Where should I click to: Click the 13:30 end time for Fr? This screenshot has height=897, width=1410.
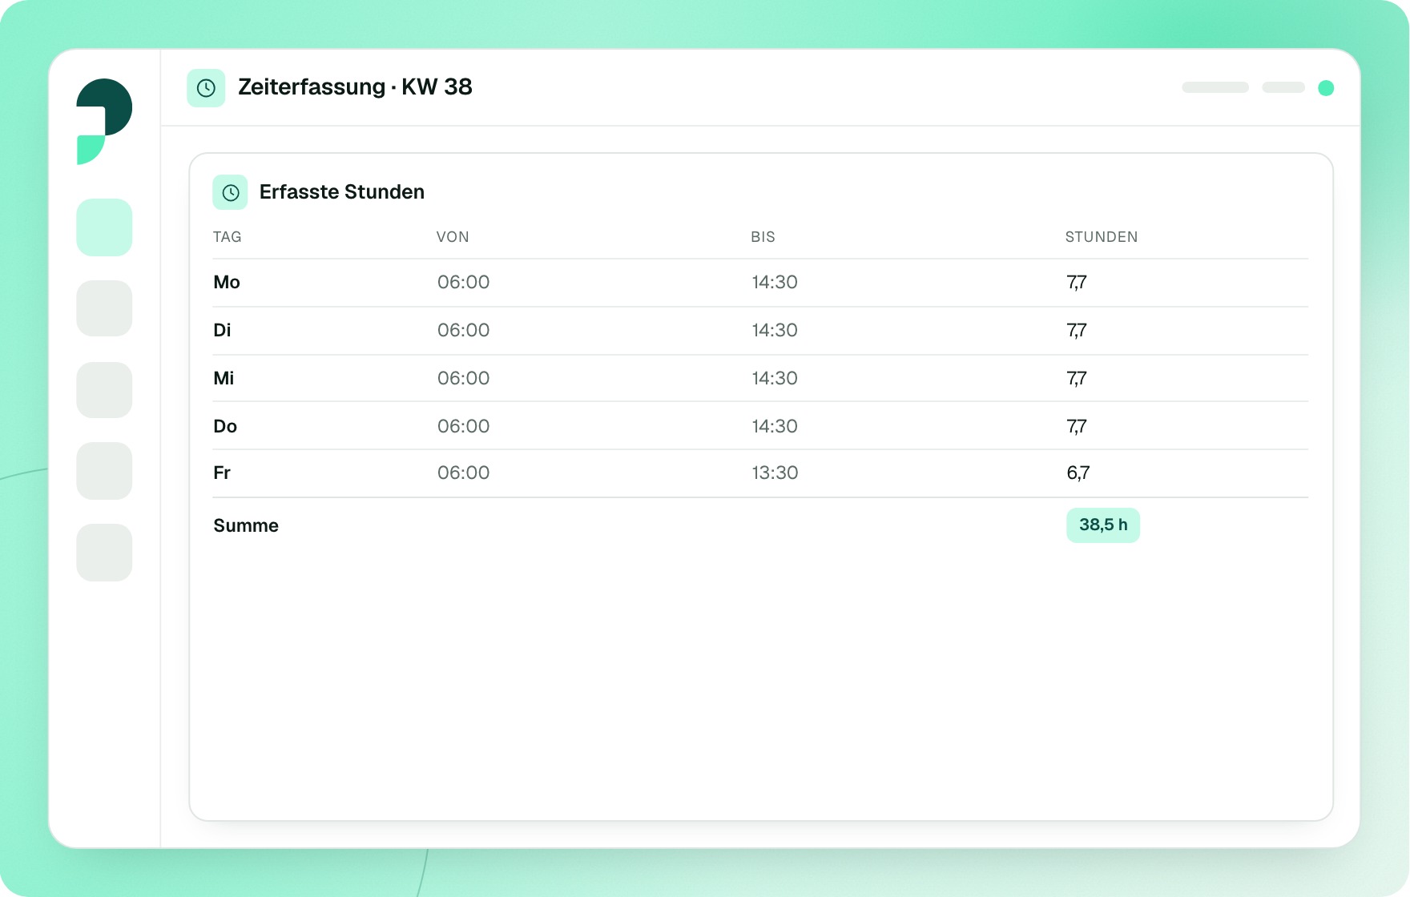pos(775,473)
